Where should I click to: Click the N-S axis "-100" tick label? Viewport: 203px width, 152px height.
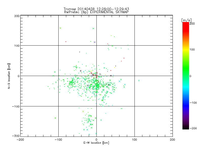coord(16,106)
